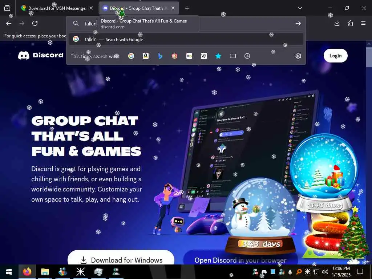The height and width of the screenshot is (279, 372).
Task: Select the Discord Group Chat tab
Action: coord(139,8)
